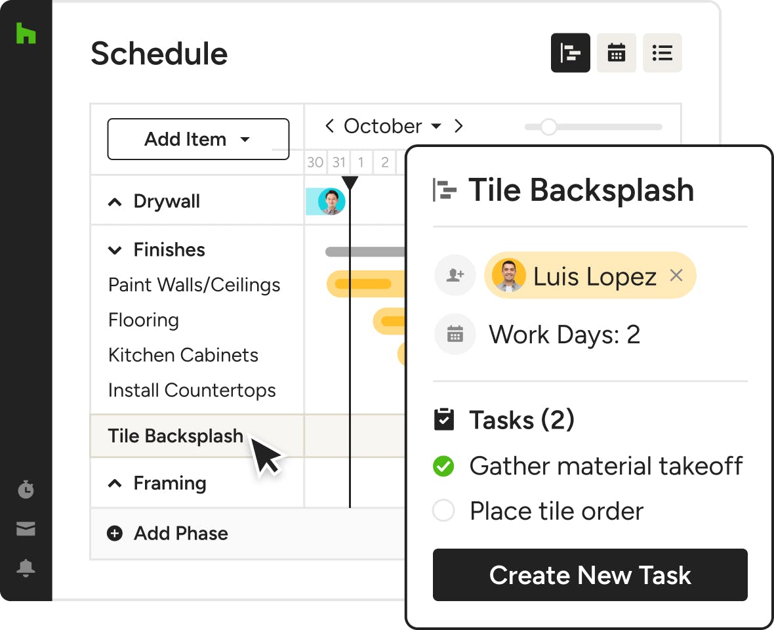Expand the Framing phase
Viewport: 774px width, 630px height.
[115, 484]
